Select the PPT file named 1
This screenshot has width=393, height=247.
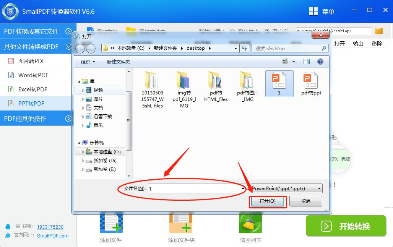pos(279,83)
